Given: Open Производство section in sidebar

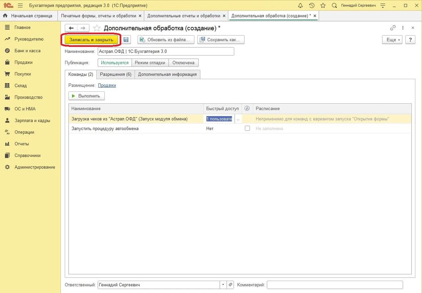Looking at the screenshot, I should pyautogui.click(x=28, y=97).
